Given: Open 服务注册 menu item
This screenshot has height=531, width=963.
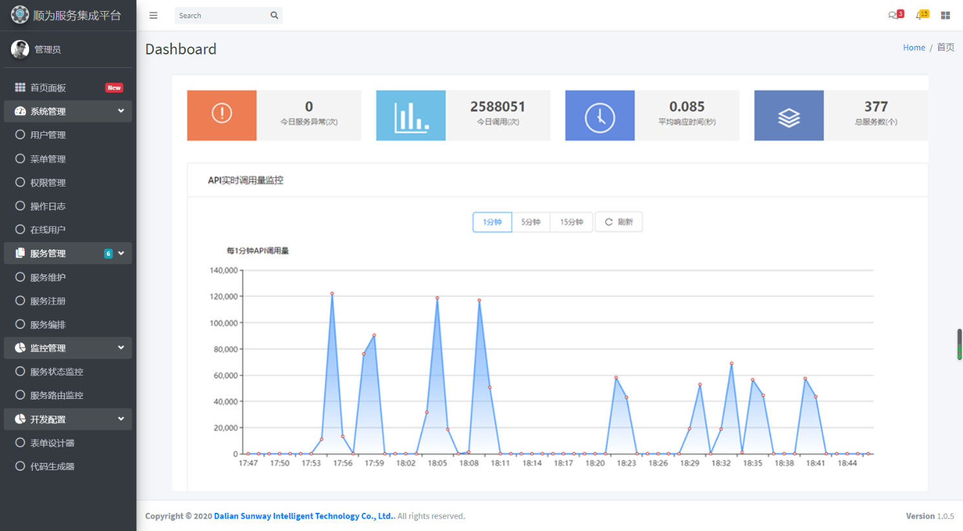Looking at the screenshot, I should tap(68, 301).
